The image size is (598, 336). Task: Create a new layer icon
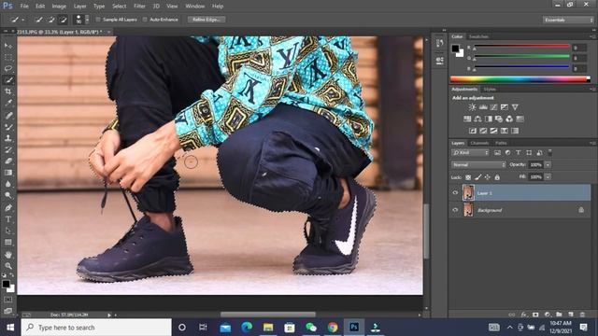pos(571,315)
